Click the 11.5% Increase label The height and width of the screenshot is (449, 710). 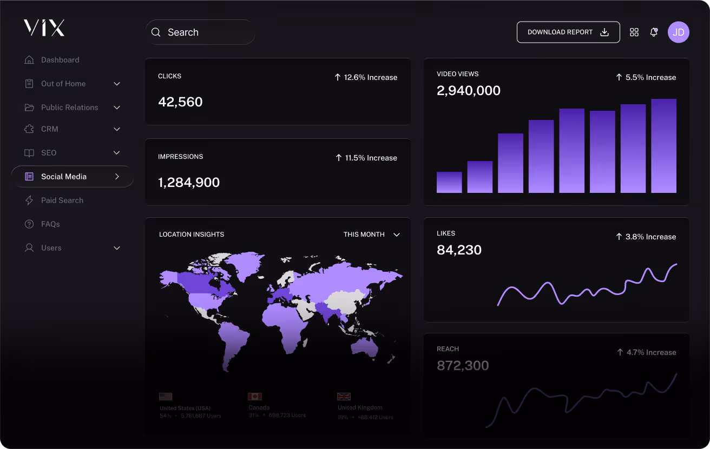[x=371, y=158]
